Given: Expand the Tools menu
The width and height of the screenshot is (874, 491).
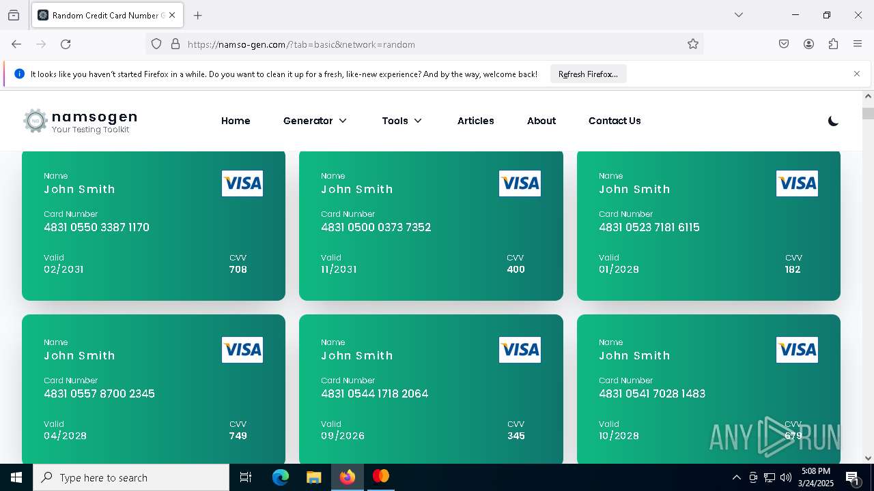Looking at the screenshot, I should coord(402,121).
